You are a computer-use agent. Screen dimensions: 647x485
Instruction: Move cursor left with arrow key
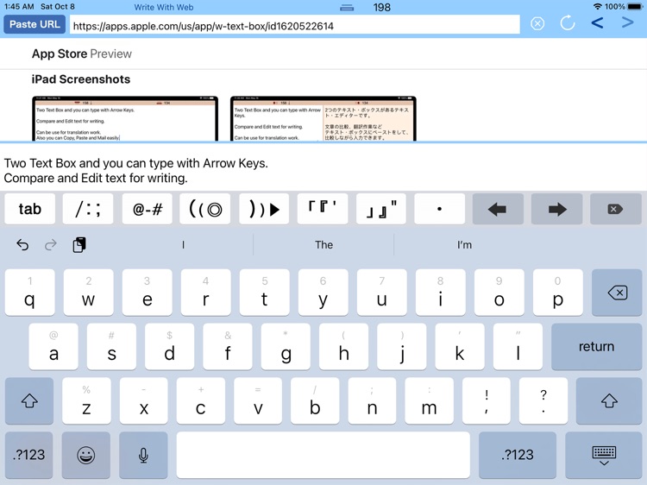[498, 209]
